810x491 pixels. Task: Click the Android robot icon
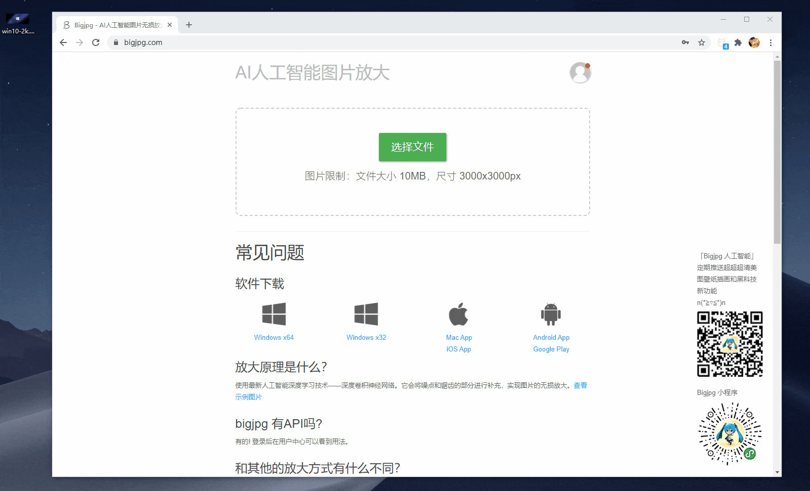[551, 314]
